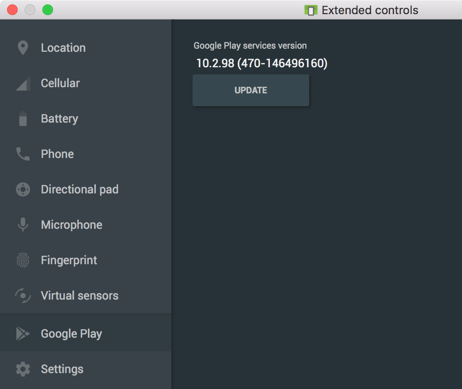Screen dimensions: 462x389
Task: Open the Settings gear icon
Action: click(x=23, y=369)
